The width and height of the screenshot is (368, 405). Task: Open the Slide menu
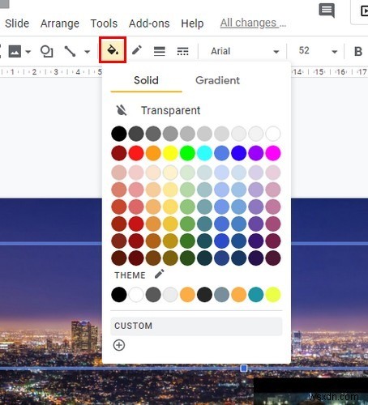click(17, 23)
